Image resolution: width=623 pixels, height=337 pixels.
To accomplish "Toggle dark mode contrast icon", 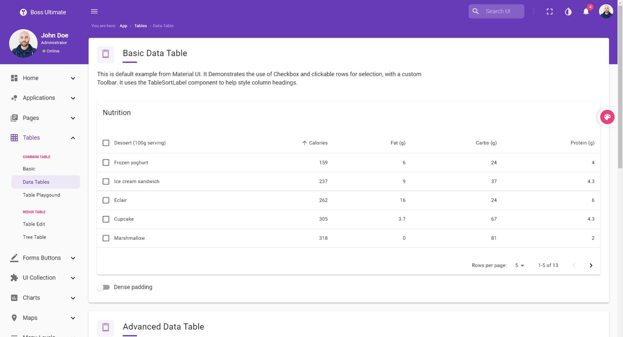I will click(x=568, y=12).
